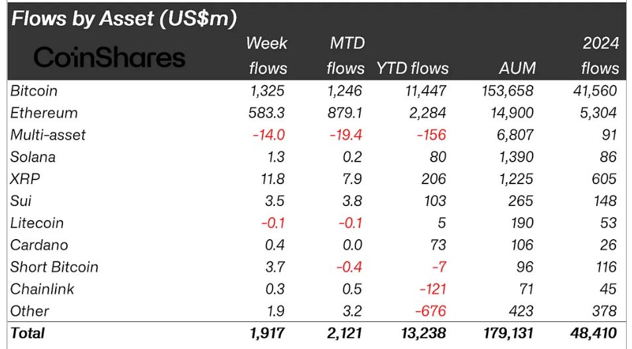The width and height of the screenshot is (632, 349).
Task: Click the Multi-asset row label
Action: coord(48,135)
